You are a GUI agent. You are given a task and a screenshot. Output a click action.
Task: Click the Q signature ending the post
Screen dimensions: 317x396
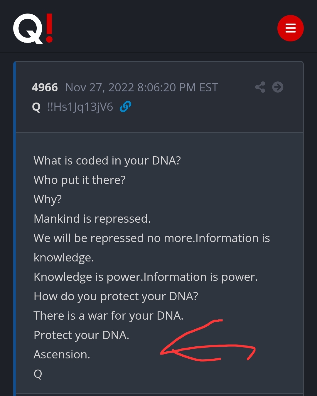pyautogui.click(x=38, y=374)
